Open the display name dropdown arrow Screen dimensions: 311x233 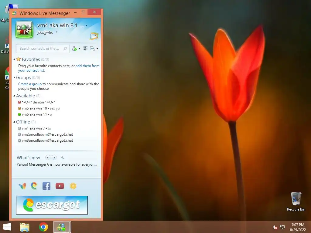click(86, 25)
